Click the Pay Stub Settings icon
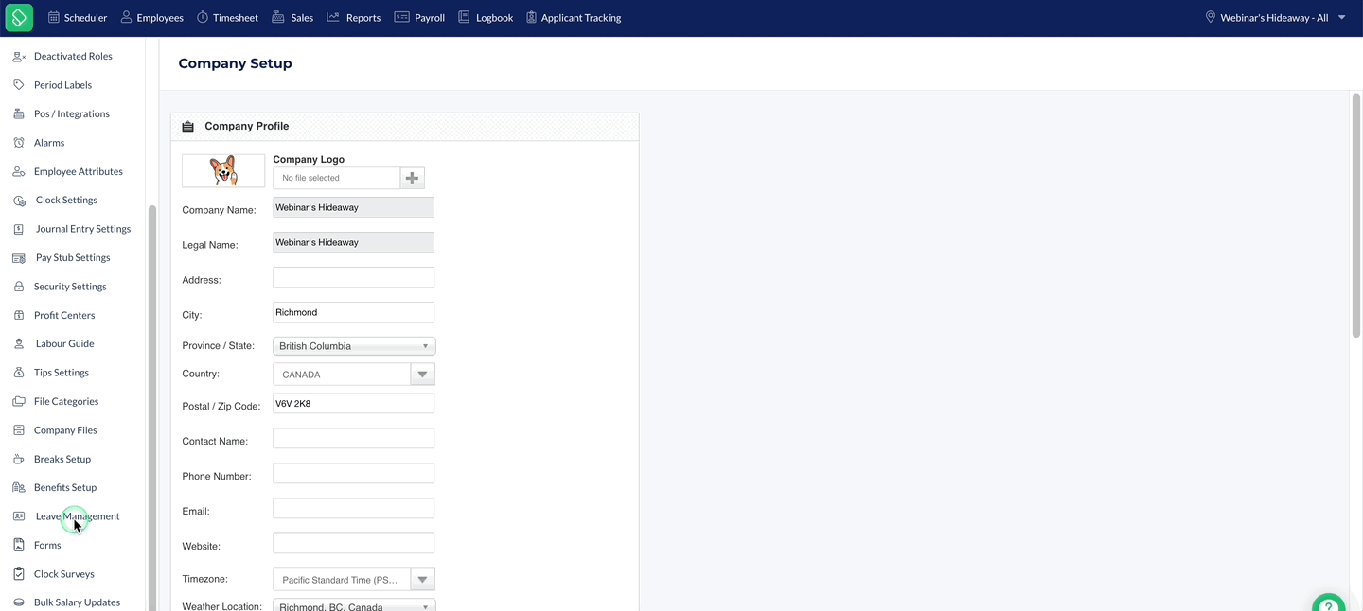1363x611 pixels. tap(19, 257)
